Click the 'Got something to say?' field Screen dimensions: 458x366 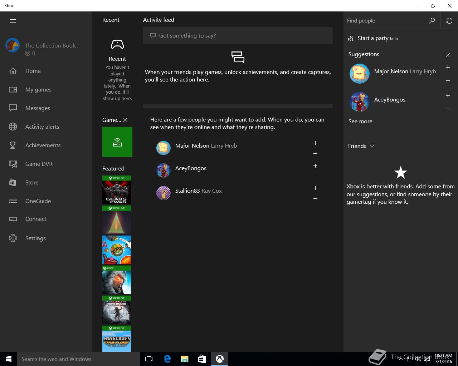click(x=238, y=35)
